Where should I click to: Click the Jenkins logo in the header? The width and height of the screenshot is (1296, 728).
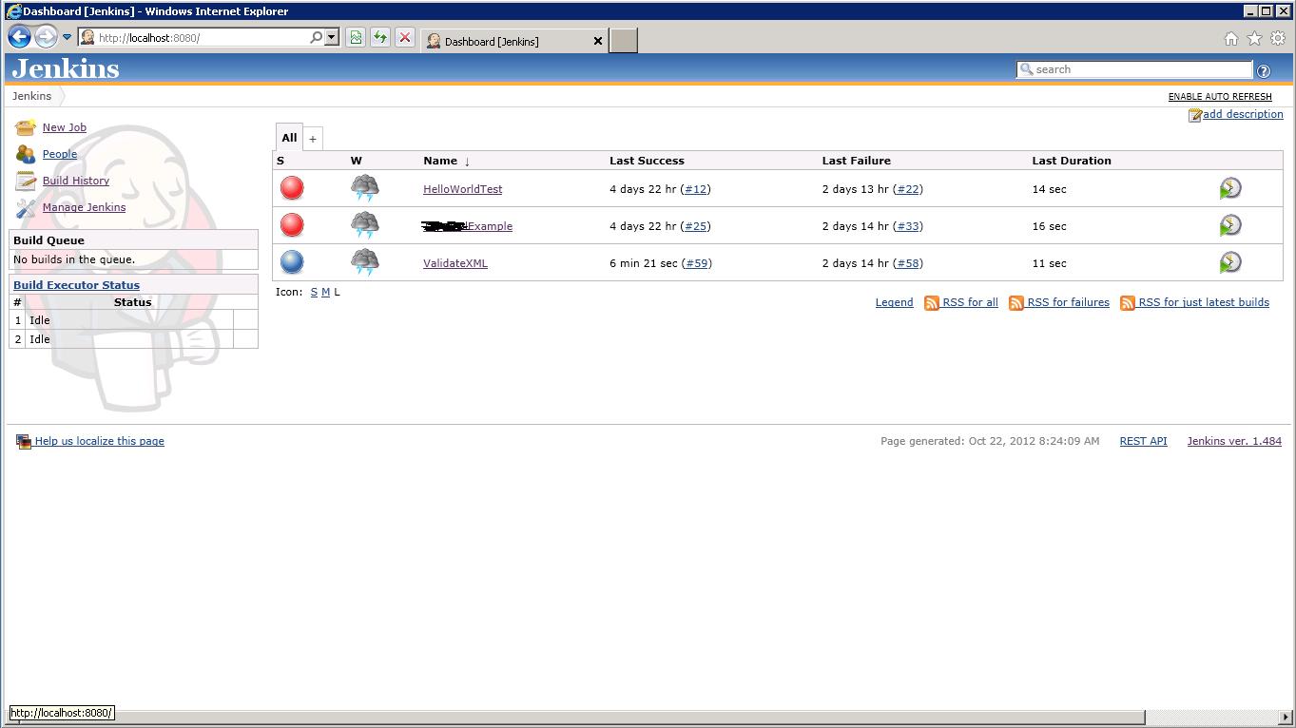tap(66, 69)
